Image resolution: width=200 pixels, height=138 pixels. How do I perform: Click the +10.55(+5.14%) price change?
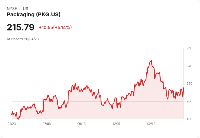(55, 27)
